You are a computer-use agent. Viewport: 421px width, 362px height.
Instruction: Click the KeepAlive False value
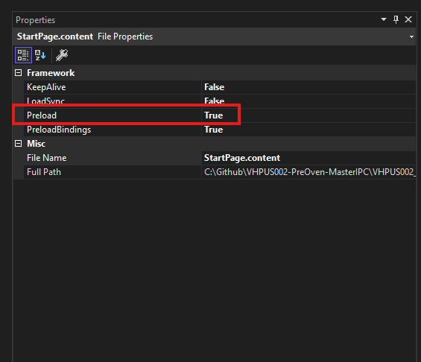pyautogui.click(x=214, y=87)
